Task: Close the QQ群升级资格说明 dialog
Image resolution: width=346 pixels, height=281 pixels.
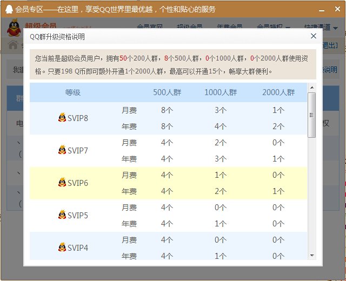Action: point(314,36)
